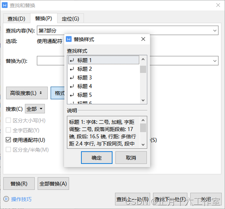
Task: Cancel with the 取消 button
Action: (131, 157)
